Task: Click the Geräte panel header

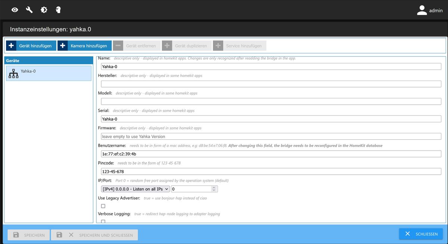Action: pyautogui.click(x=49, y=60)
